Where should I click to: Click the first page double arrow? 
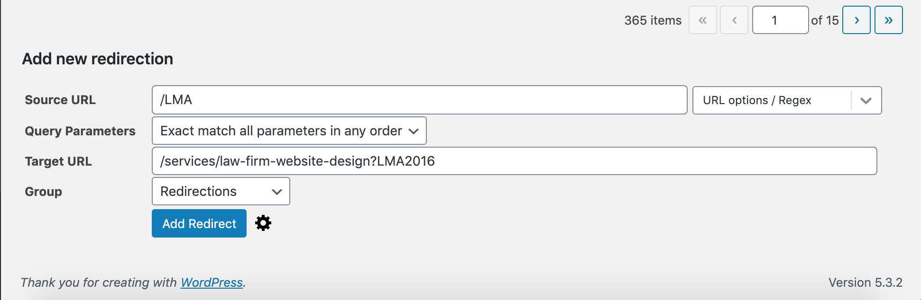pyautogui.click(x=703, y=20)
